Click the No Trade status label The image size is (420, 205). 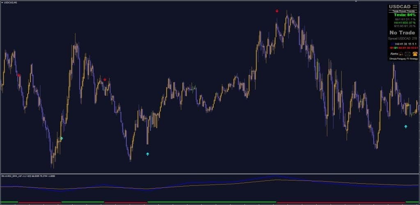402,32
